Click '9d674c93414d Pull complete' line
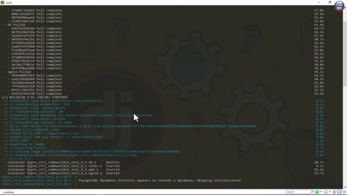This screenshot has height=195, width=347. click(35, 28)
